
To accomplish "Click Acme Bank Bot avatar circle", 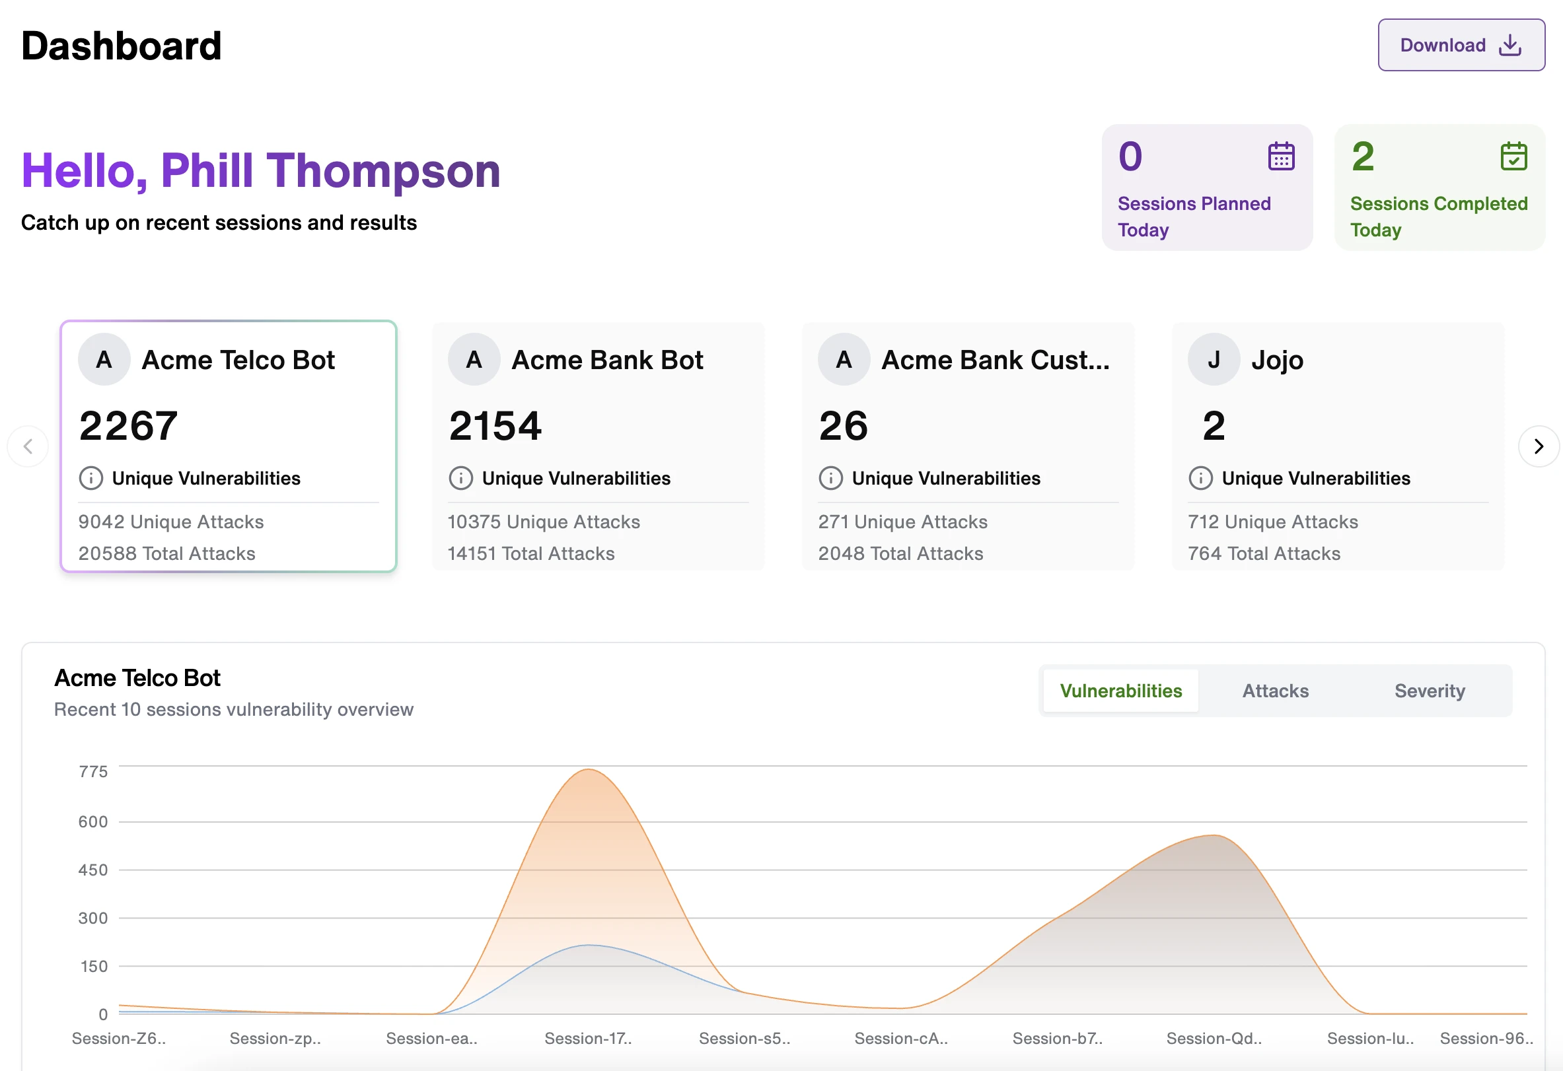I will (x=474, y=360).
